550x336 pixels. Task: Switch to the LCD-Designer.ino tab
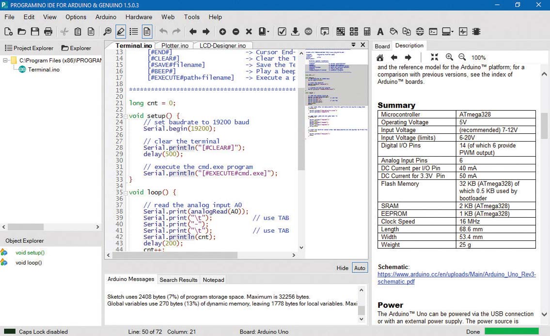pyautogui.click(x=222, y=46)
